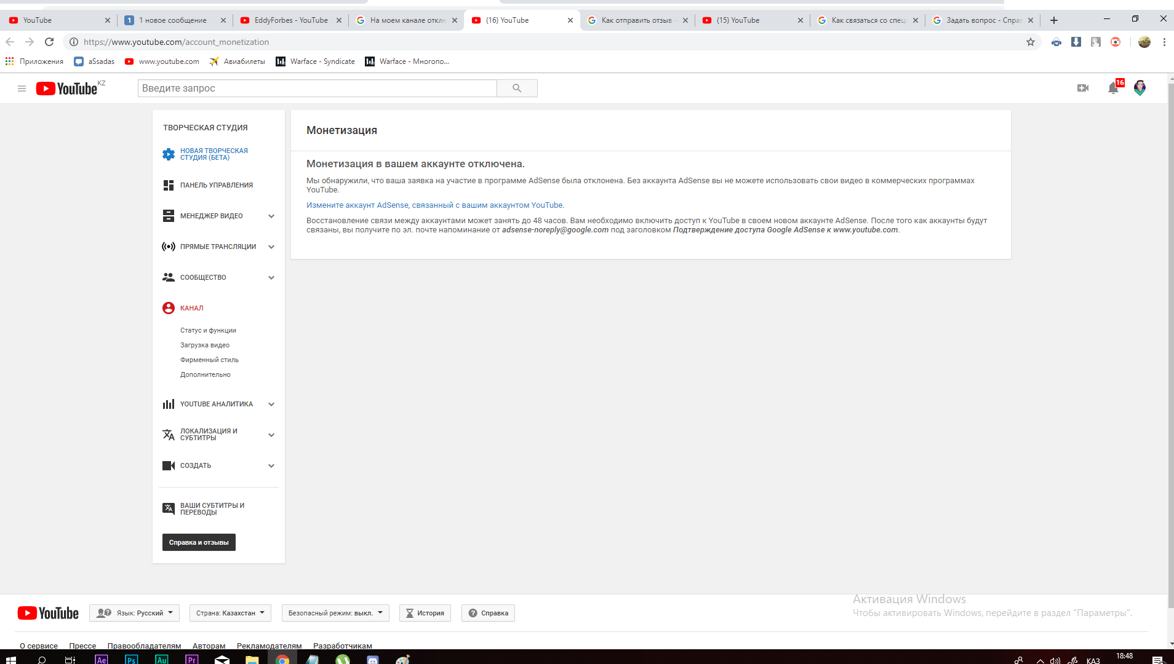The width and height of the screenshot is (1174, 664).
Task: Go back with the browser back arrow
Action: pos(10,42)
